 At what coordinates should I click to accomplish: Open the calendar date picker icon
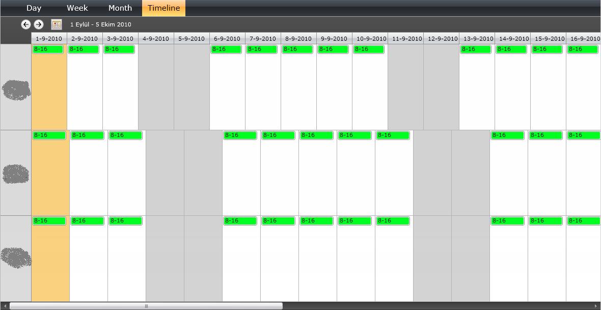click(57, 24)
